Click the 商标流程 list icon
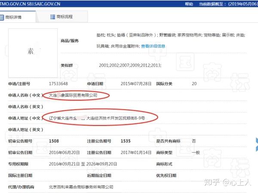The width and height of the screenshot is (258, 193). pyautogui.click(x=52, y=17)
